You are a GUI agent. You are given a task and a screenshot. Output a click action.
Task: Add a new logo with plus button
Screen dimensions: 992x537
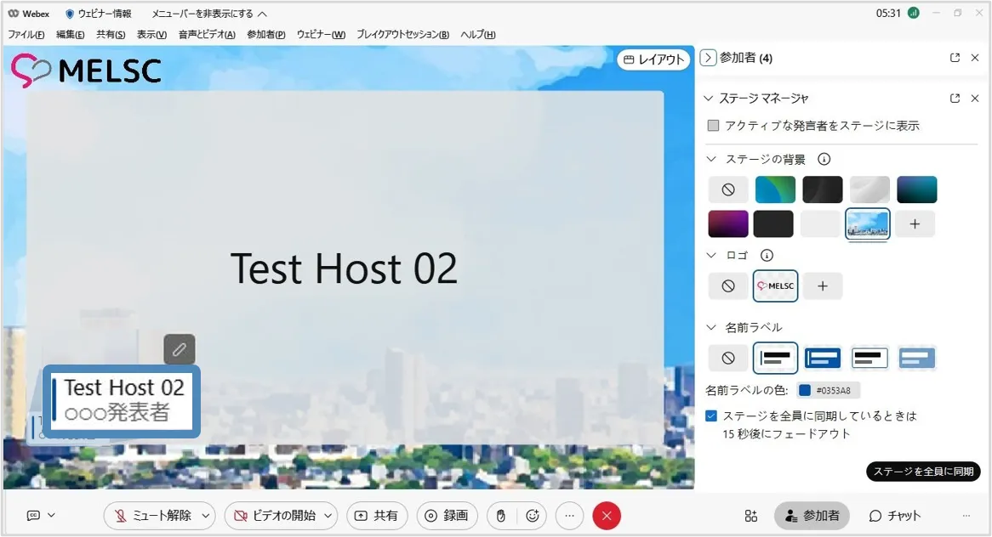[x=823, y=286]
